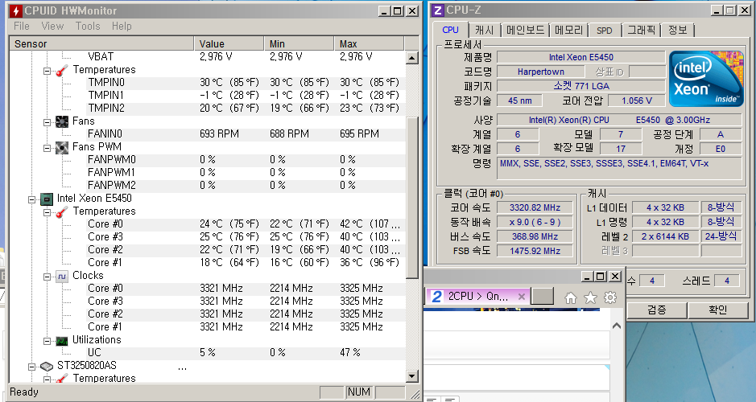Click HWMonitor scrollbar up arrow

pos(411,58)
